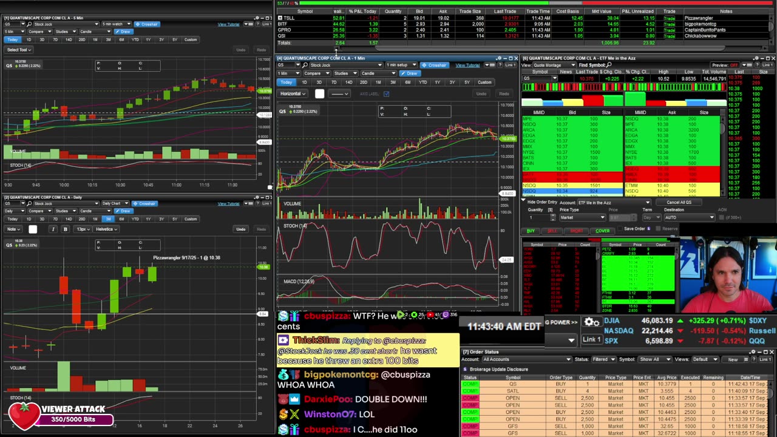Click white color swatch in 1 Min chart toolbar
Image resolution: width=777 pixels, height=437 pixels.
tap(320, 93)
